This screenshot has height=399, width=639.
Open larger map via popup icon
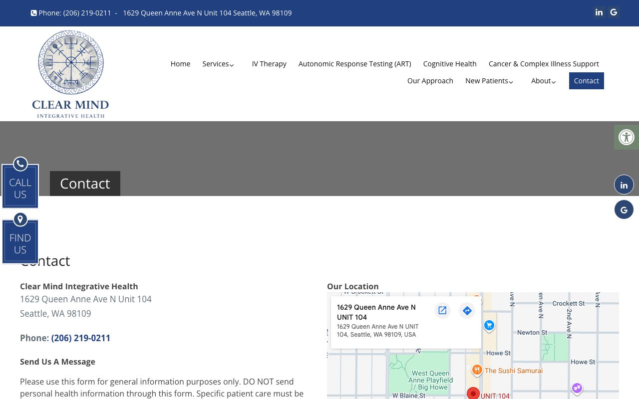tap(442, 311)
